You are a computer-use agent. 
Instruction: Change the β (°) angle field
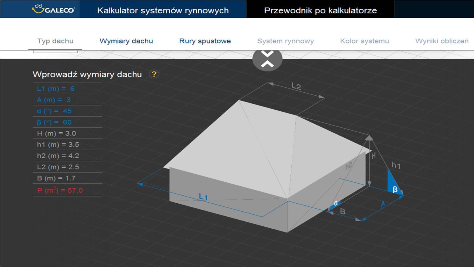pos(67,122)
